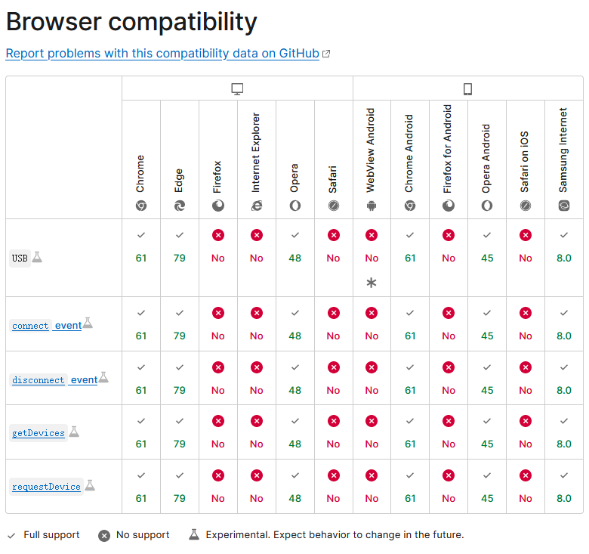Click the Safari desktop compass icon
Image resolution: width=589 pixels, height=554 pixels.
[x=334, y=206]
